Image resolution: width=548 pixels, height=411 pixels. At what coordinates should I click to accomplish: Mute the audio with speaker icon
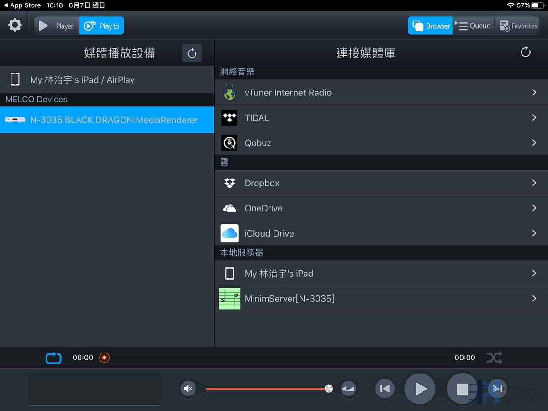[x=188, y=389]
